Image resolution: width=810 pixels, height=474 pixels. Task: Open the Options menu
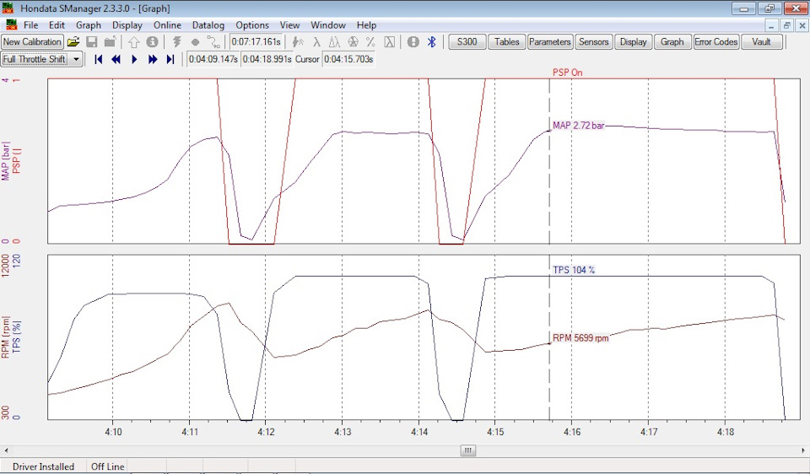pos(252,24)
